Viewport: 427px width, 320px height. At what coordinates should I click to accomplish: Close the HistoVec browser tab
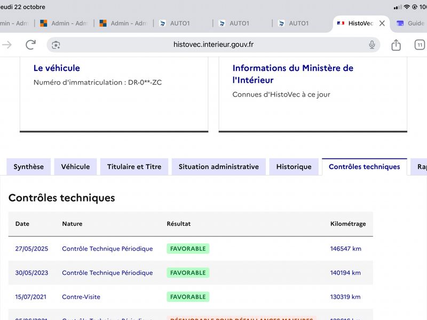click(382, 23)
